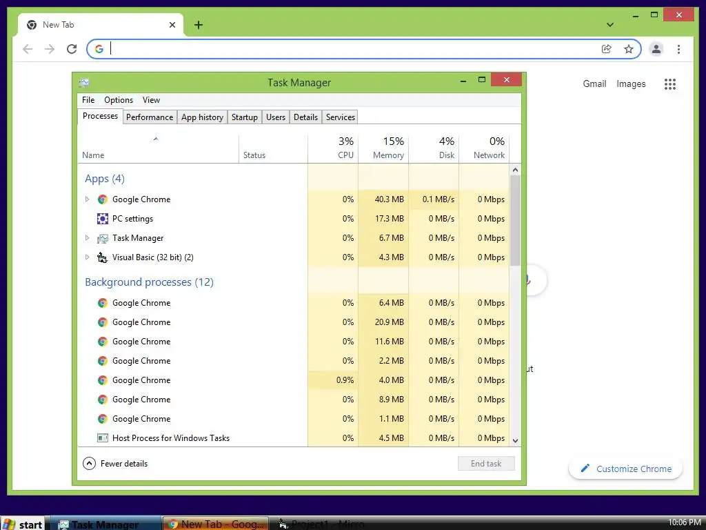The image size is (706, 530).
Task: Switch to the Services tab
Action: pos(341,117)
